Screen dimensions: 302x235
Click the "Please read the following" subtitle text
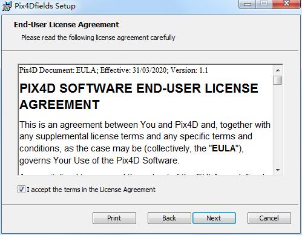[x=98, y=38]
